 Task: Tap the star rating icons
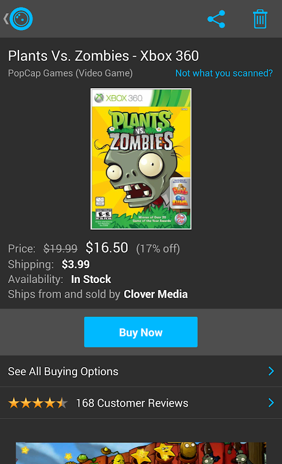(x=38, y=403)
